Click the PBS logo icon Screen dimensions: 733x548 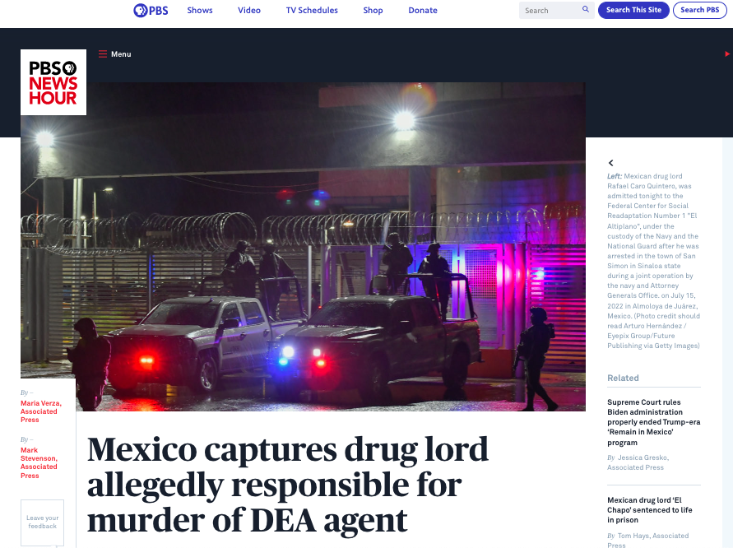click(151, 11)
